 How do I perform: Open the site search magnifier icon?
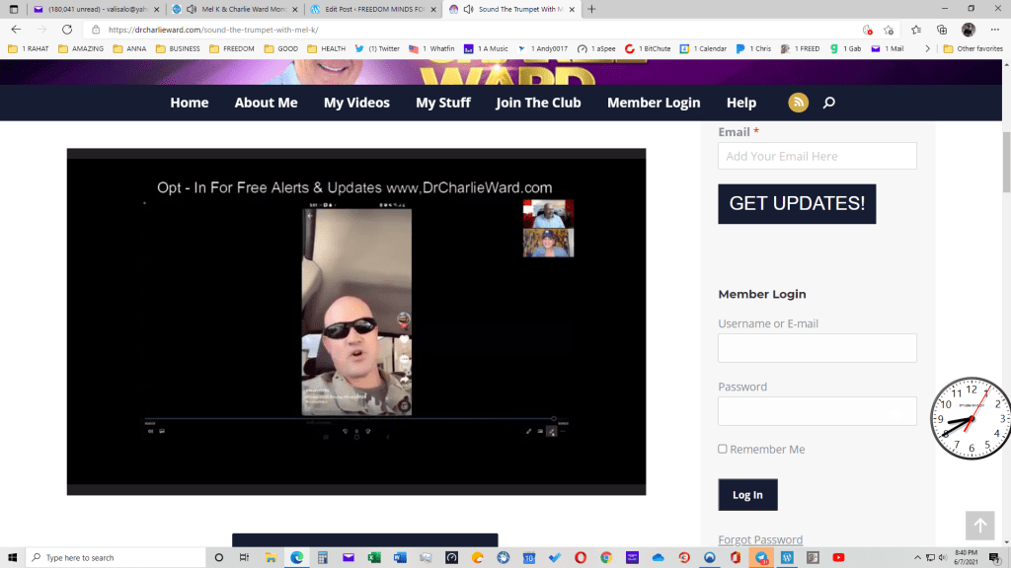[828, 103]
